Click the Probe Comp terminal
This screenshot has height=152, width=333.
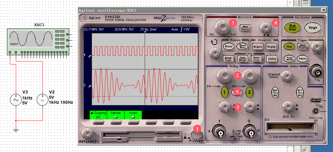click(x=317, y=111)
